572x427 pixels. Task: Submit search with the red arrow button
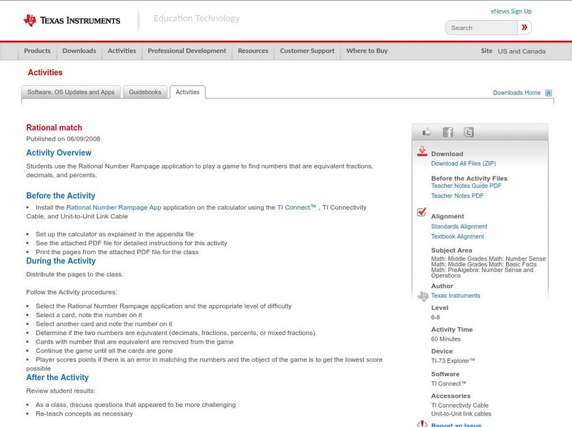tap(524, 27)
